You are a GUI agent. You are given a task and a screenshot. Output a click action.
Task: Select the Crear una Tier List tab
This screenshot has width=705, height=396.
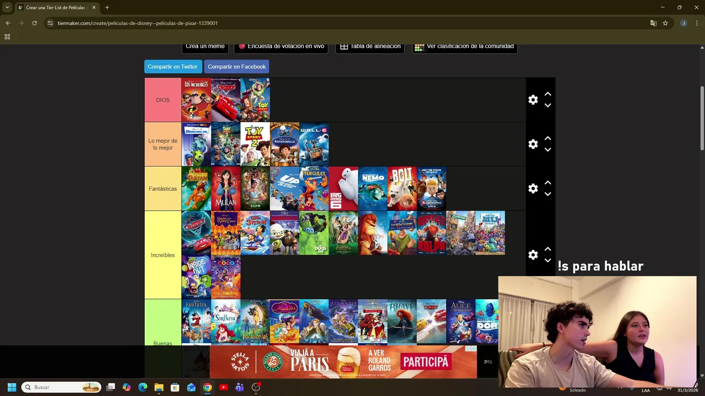[57, 8]
